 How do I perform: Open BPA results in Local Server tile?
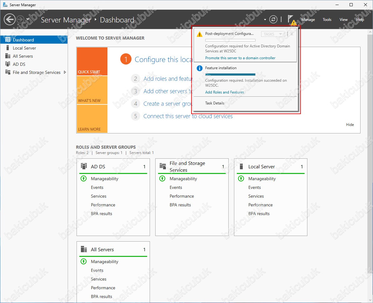coord(259,214)
